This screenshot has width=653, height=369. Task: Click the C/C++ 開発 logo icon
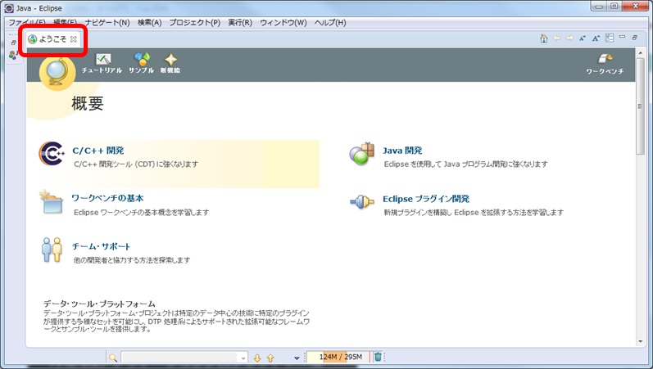pyautogui.click(x=52, y=154)
